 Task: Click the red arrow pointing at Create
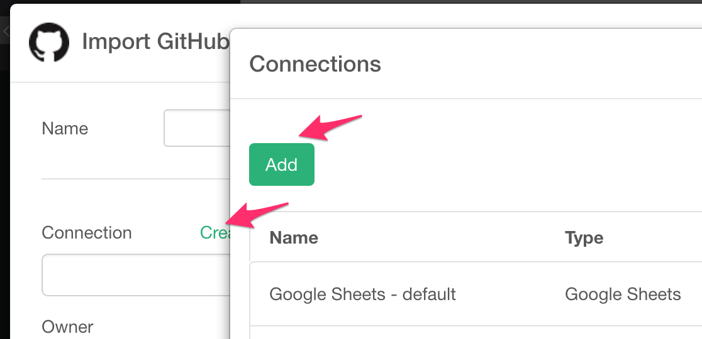point(257,215)
